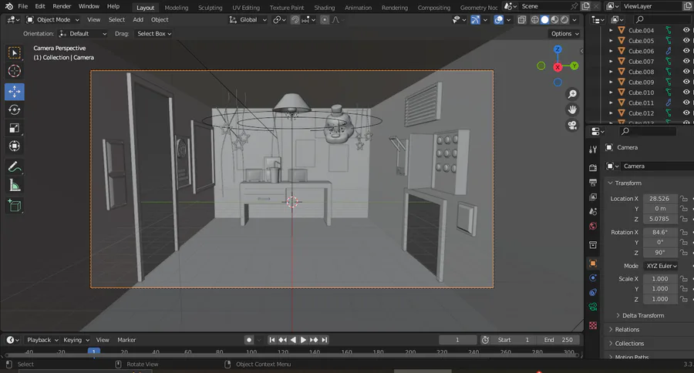Hide Cube.006 with its eye icon
Screen dimensions: 694x373
[686, 51]
